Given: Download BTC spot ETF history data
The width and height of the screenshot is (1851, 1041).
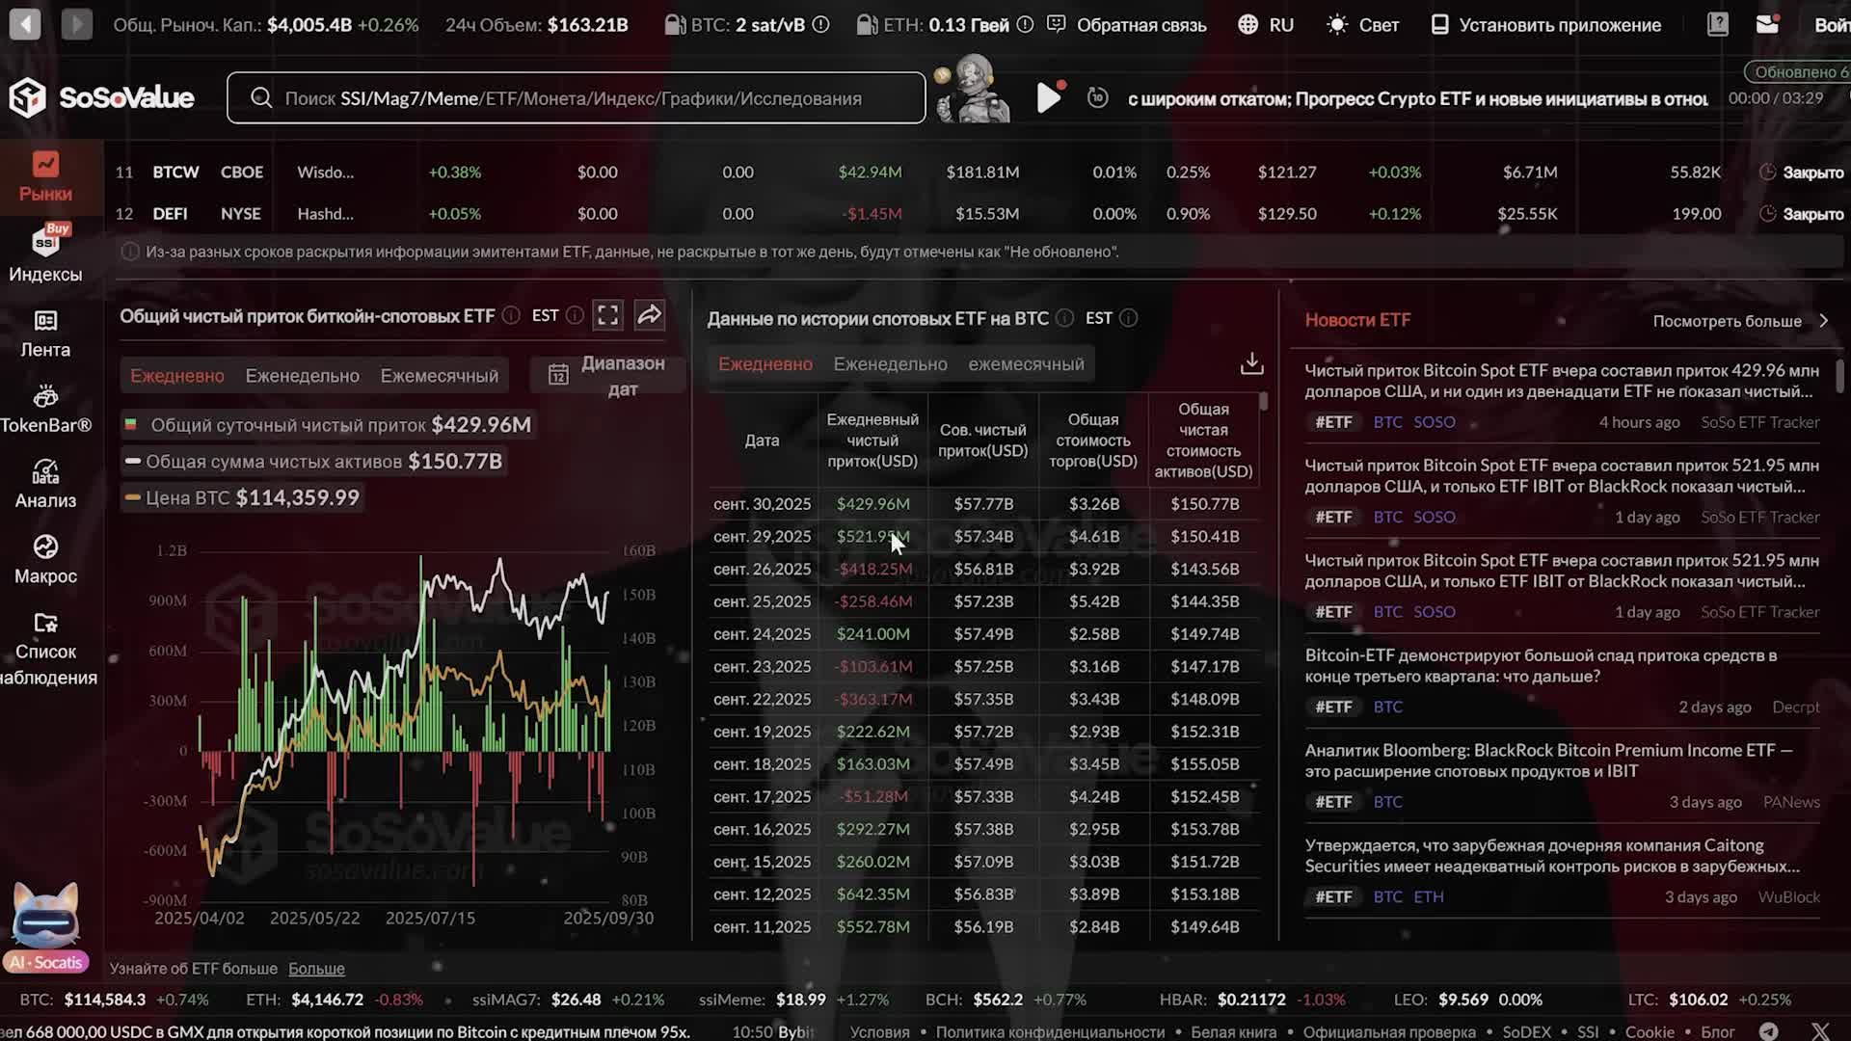Looking at the screenshot, I should pos(1251,364).
